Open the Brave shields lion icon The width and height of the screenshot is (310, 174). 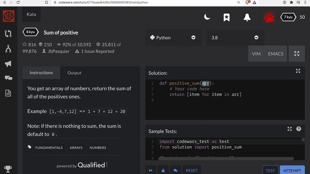pyautogui.click(x=248, y=2)
